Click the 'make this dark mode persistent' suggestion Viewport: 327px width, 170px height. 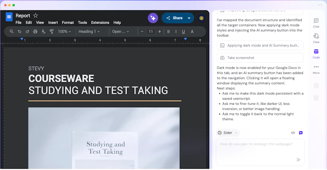pos(263,96)
